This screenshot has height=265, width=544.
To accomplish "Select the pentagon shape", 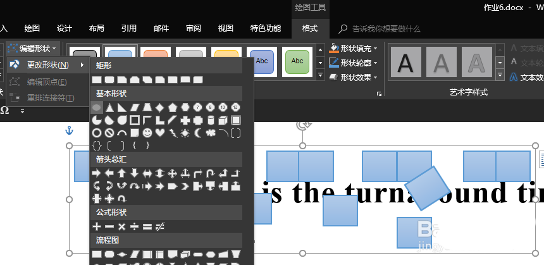I will 172,108.
